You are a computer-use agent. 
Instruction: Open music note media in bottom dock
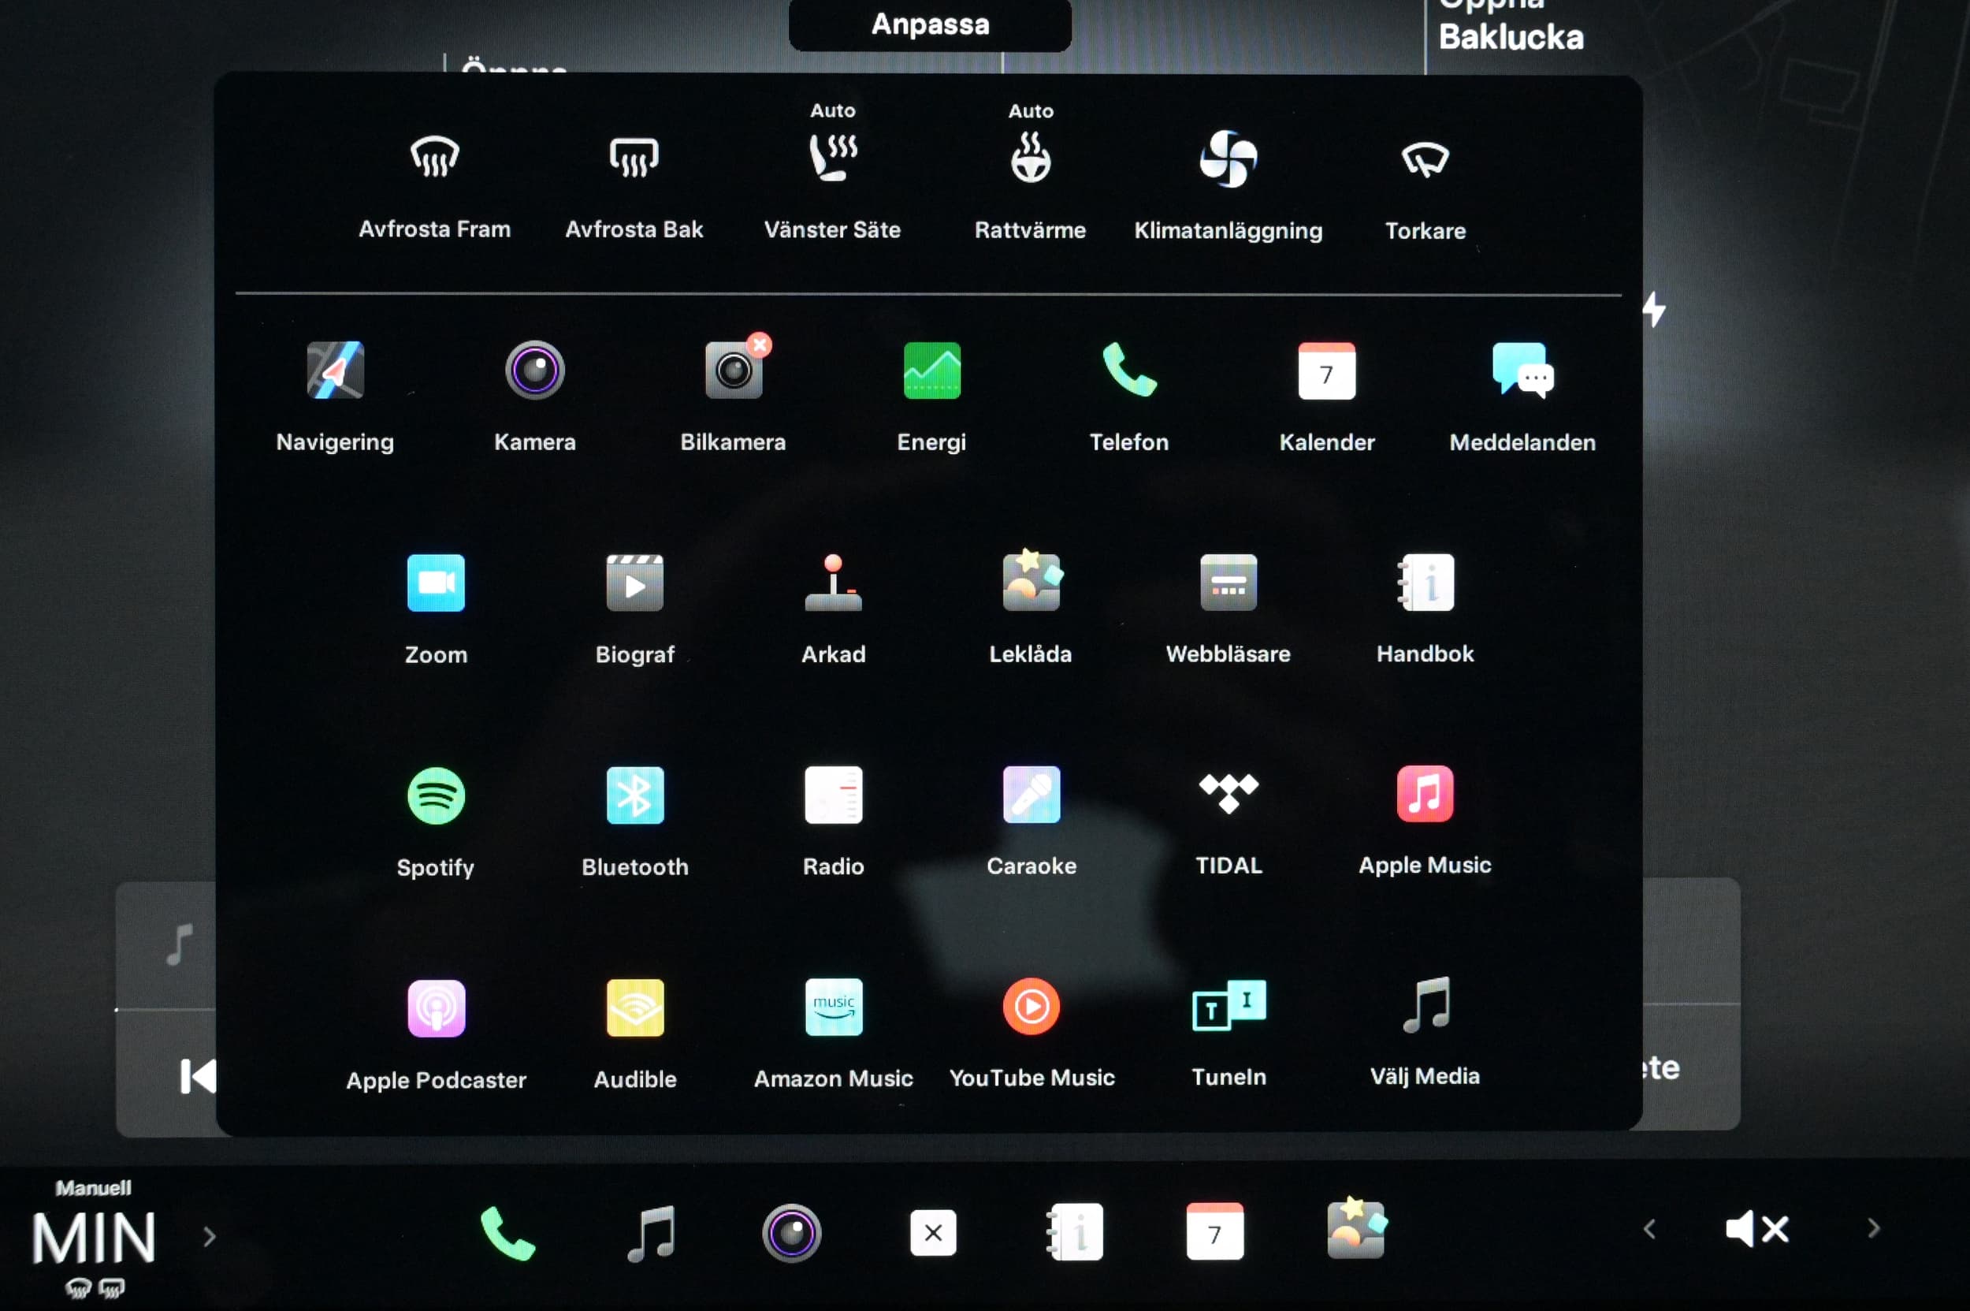pyautogui.click(x=650, y=1233)
